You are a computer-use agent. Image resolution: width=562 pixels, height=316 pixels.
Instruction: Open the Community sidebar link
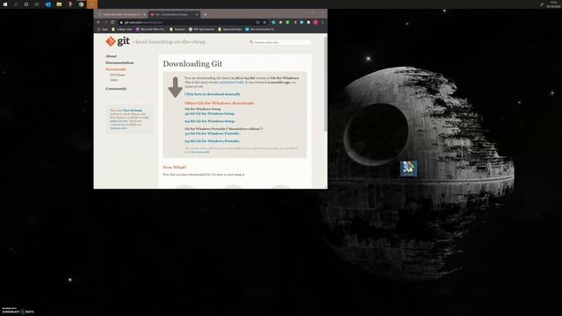[116, 89]
